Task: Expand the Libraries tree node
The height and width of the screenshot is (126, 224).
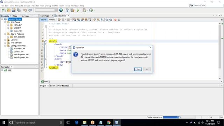Action: tap(5, 40)
